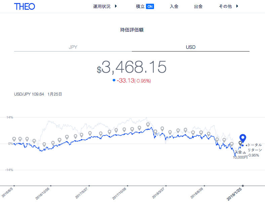Select the 2019/1/25 timeline point
The image size is (265, 205).
pos(243,186)
